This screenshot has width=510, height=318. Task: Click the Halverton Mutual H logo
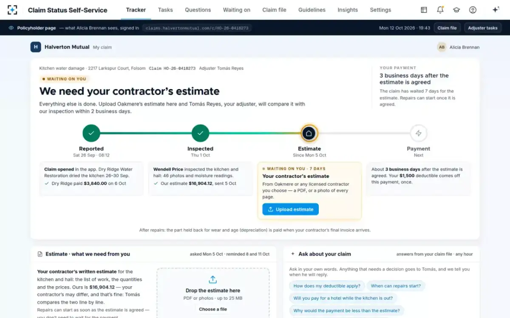36,47
